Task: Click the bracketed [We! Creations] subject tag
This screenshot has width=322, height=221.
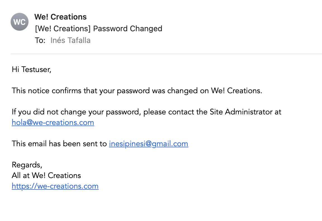Action: [x=63, y=28]
